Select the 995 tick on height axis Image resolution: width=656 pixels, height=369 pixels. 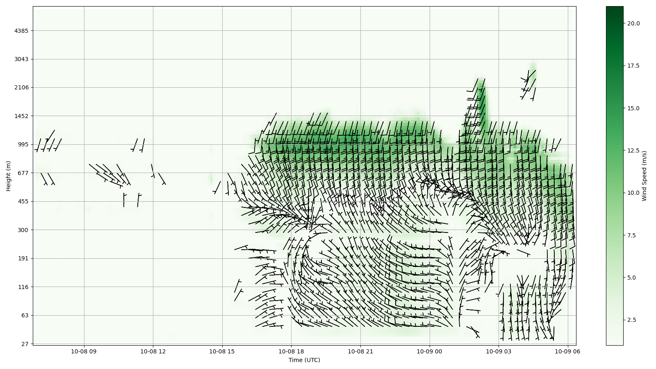[x=23, y=144]
